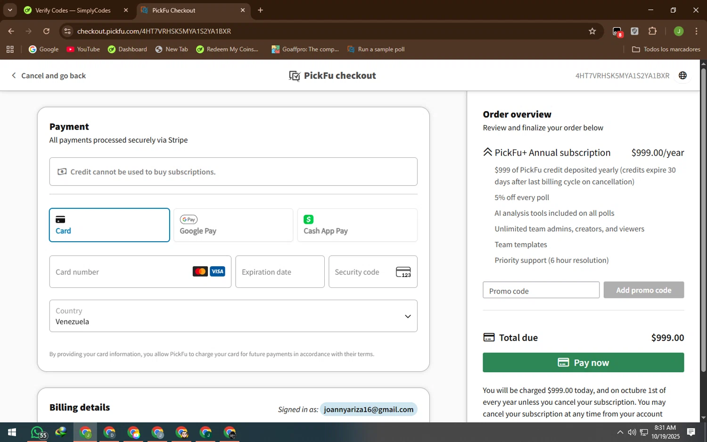The image size is (707, 442).
Task: Open a new browser tab
Action: coord(260,10)
